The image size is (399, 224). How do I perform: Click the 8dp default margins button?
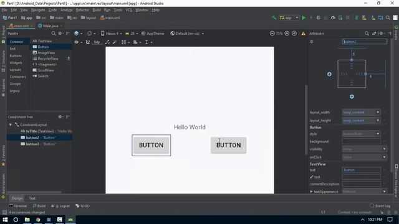pos(97,42)
